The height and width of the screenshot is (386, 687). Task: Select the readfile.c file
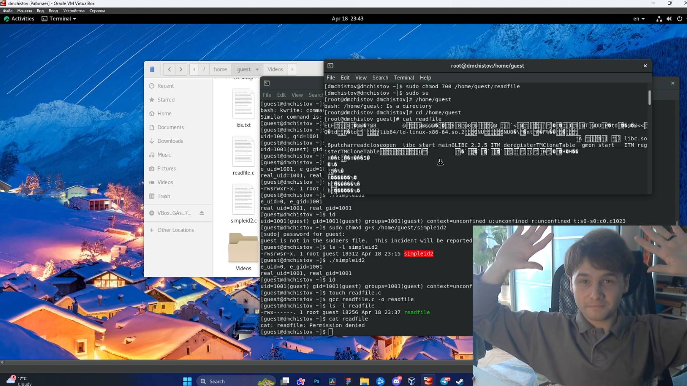point(243,156)
